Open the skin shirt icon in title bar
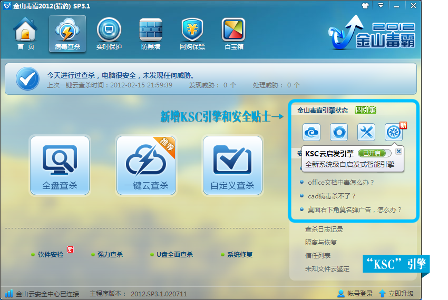The image size is (448, 300). (x=365, y=5)
